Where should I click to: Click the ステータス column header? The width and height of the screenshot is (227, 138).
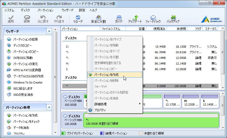[x=210, y=29]
